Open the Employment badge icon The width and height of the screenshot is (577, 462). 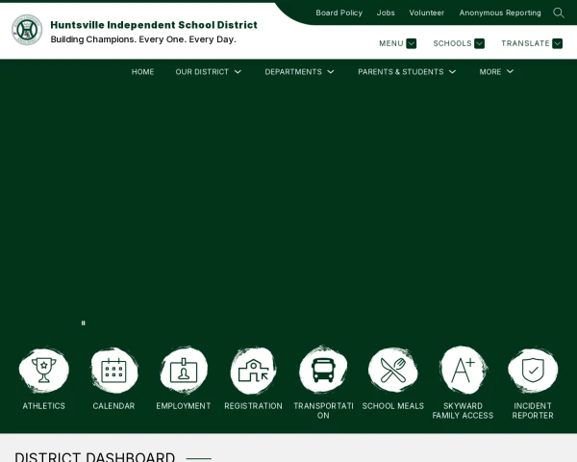[184, 371]
